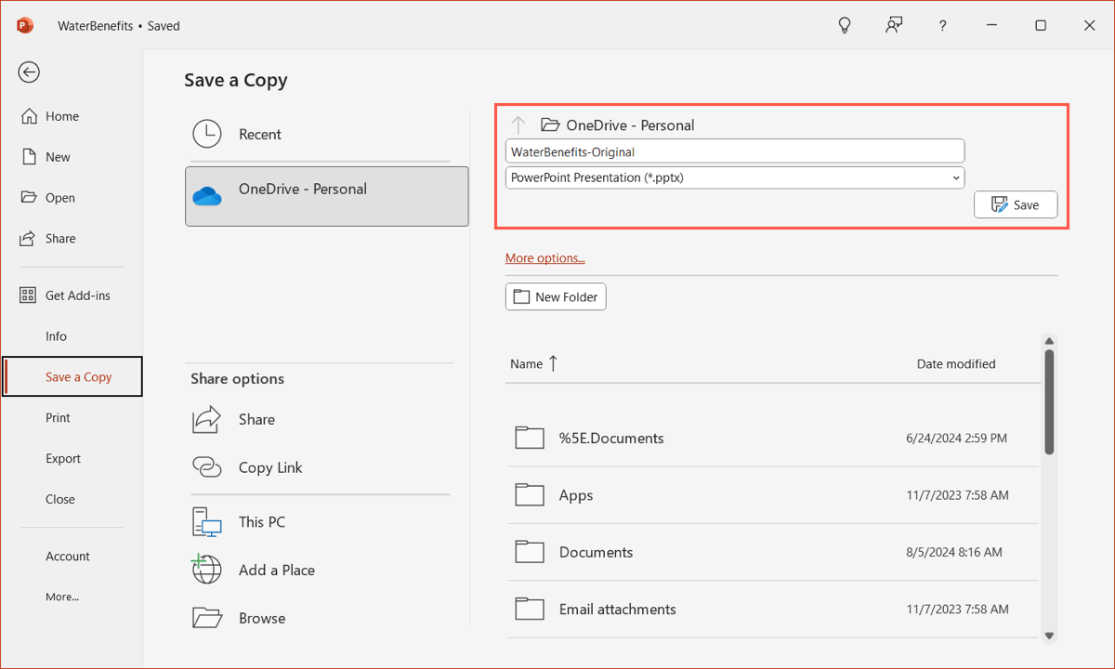Click the Share arrow icon under Share options

[207, 419]
